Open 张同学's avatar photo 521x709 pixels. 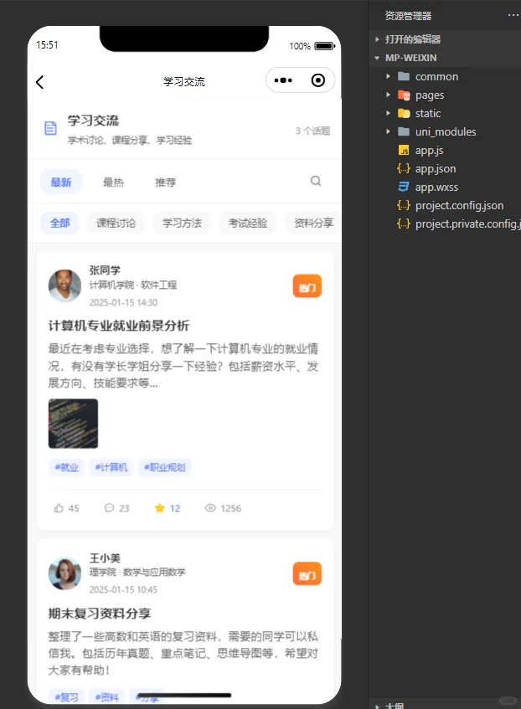coord(64,285)
